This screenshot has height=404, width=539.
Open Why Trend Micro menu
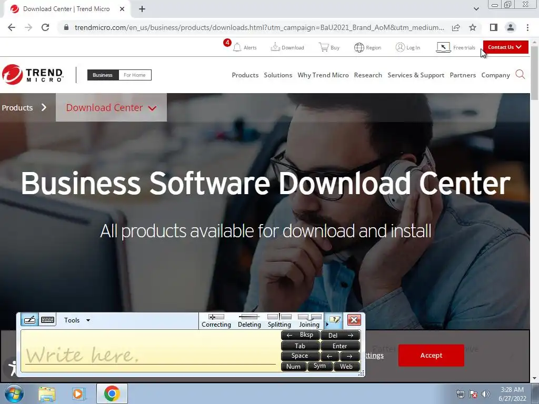pyautogui.click(x=323, y=75)
